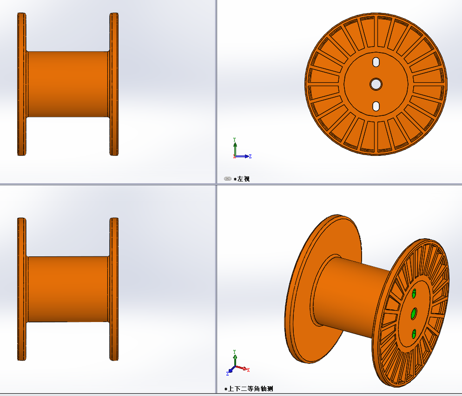Click the view link icon beside *左视
Image resolution: width=462 pixels, height=396 pixels.
(227, 179)
